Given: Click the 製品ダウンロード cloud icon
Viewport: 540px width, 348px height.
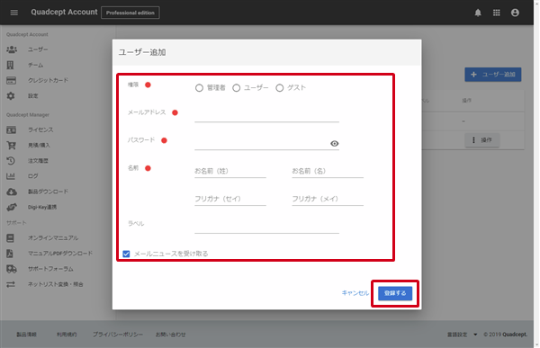Looking at the screenshot, I should tap(12, 192).
